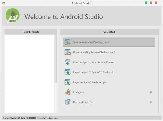Check out project from Version Control
The width and height of the screenshot is (163, 121).
[x=94, y=62]
